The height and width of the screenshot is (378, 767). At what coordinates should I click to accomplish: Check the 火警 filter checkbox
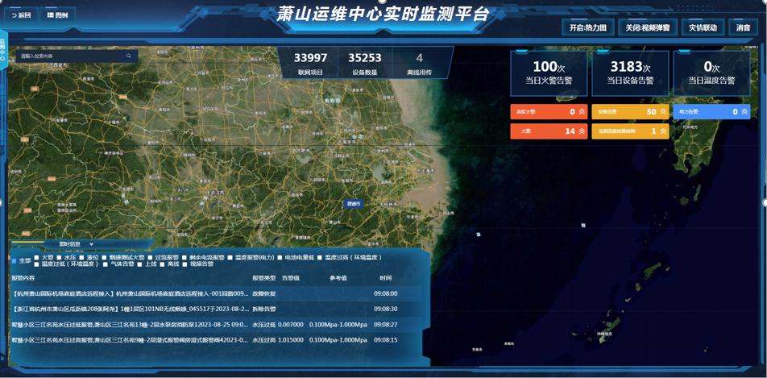[37, 257]
